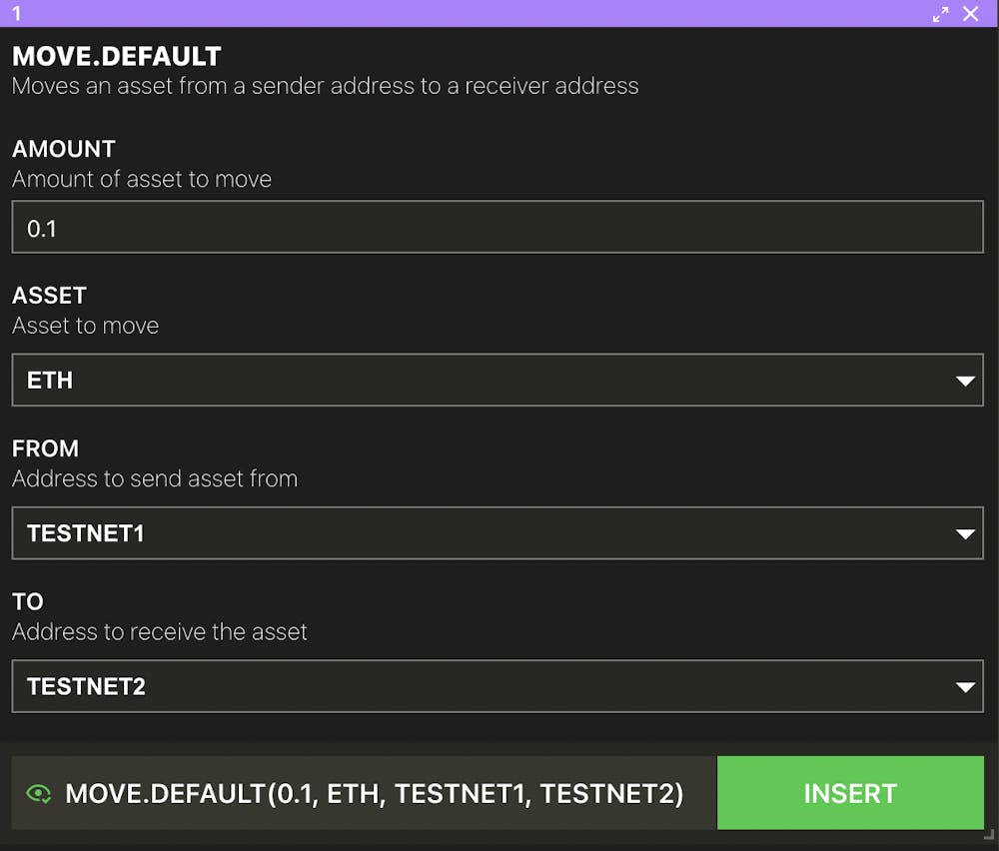Click the MOVE.DEFAULT heading title
Image resolution: width=999 pixels, height=851 pixels.
pos(117,57)
